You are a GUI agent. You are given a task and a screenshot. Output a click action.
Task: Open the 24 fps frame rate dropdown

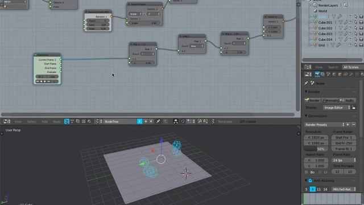click(344, 160)
